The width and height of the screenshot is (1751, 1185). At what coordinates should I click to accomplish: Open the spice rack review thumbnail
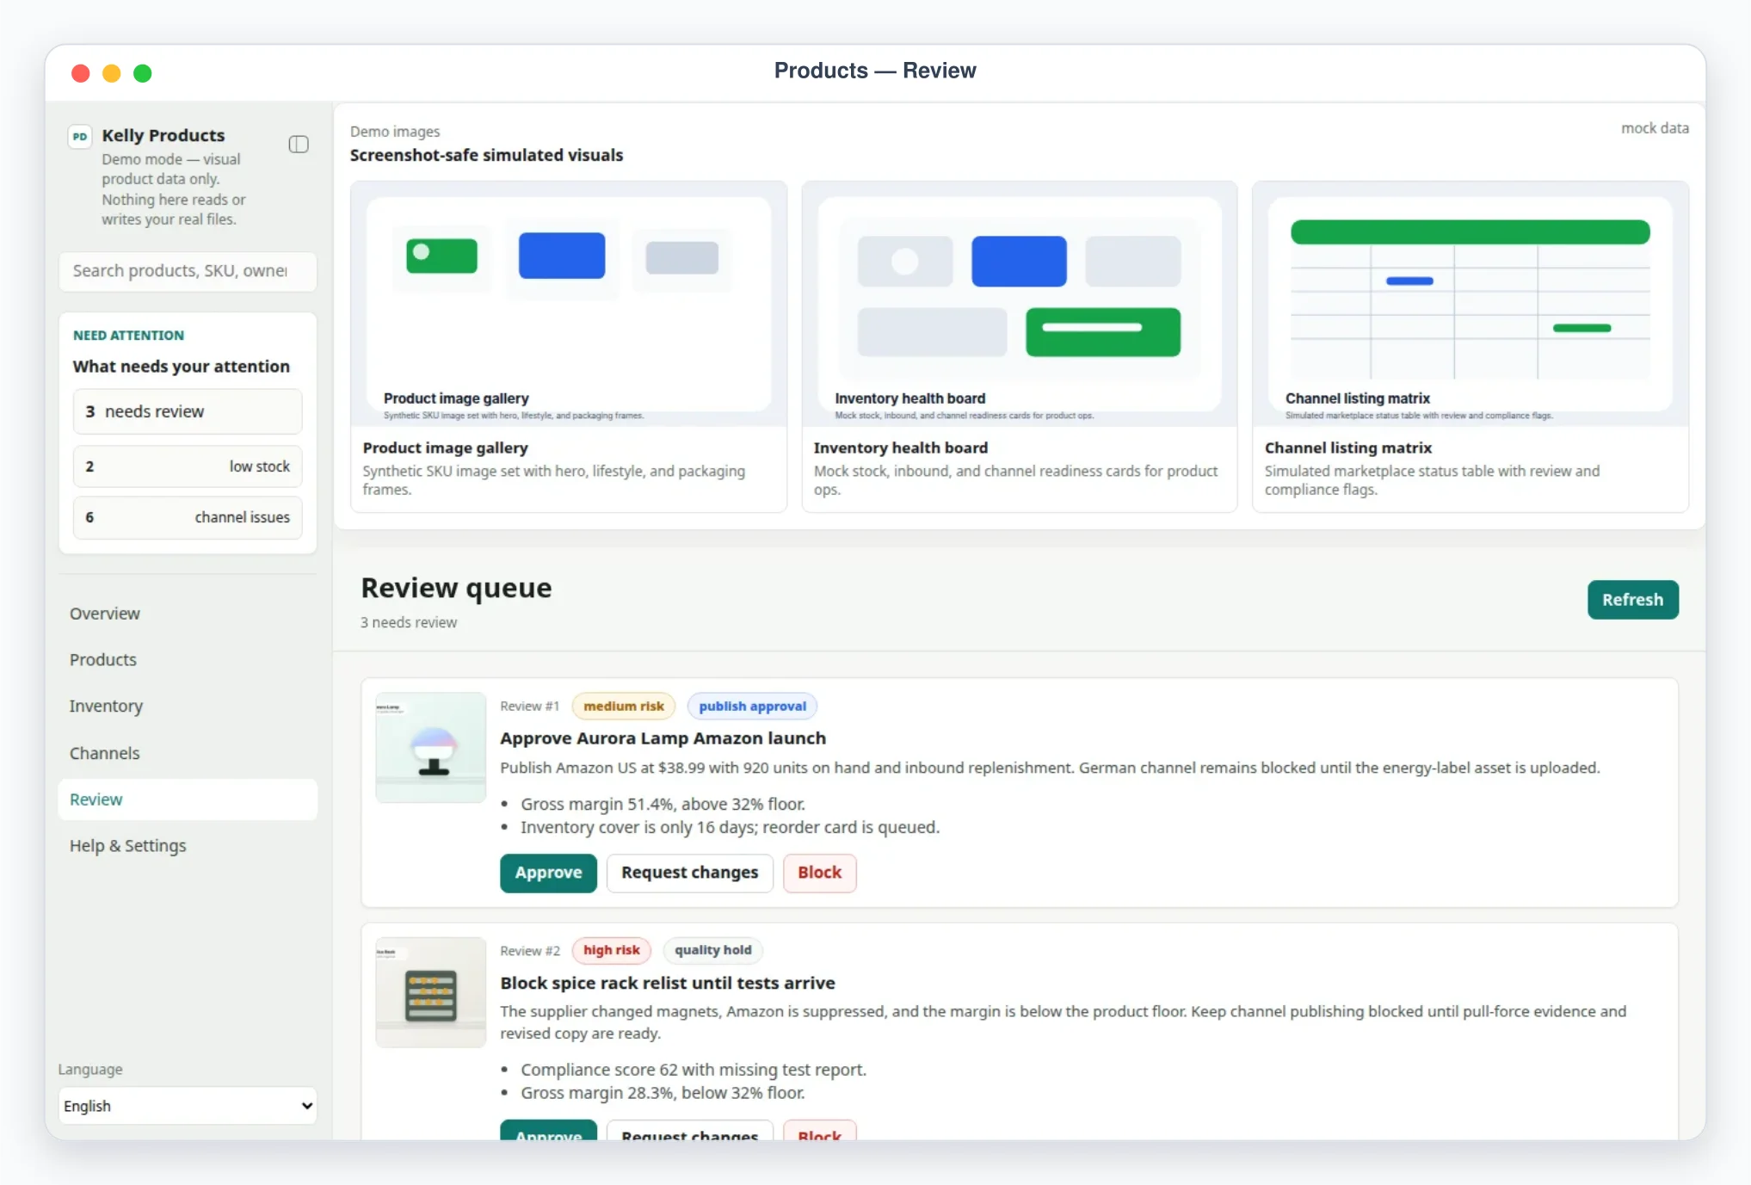[431, 992]
